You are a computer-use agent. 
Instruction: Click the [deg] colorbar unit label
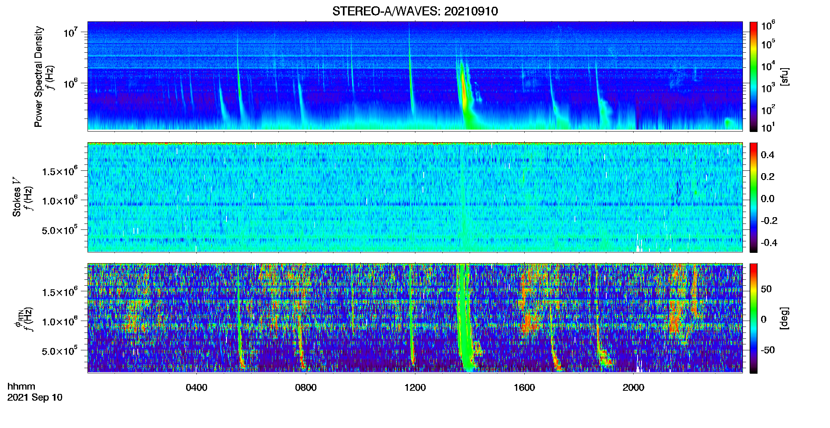click(x=784, y=318)
